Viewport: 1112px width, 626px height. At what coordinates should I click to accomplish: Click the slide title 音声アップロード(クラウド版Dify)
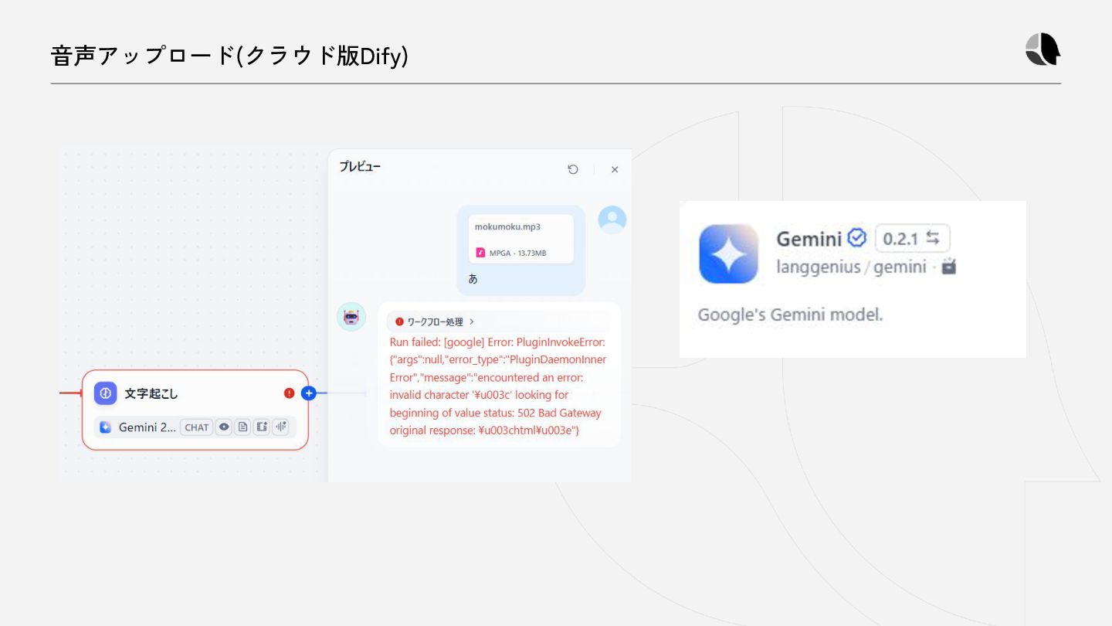229,56
